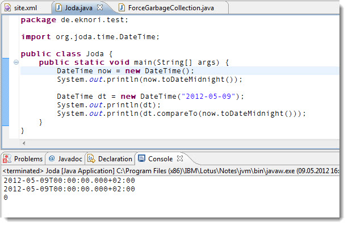Click the println(now.toDateMidnight()) line
348x226 pixels.
[149, 79]
